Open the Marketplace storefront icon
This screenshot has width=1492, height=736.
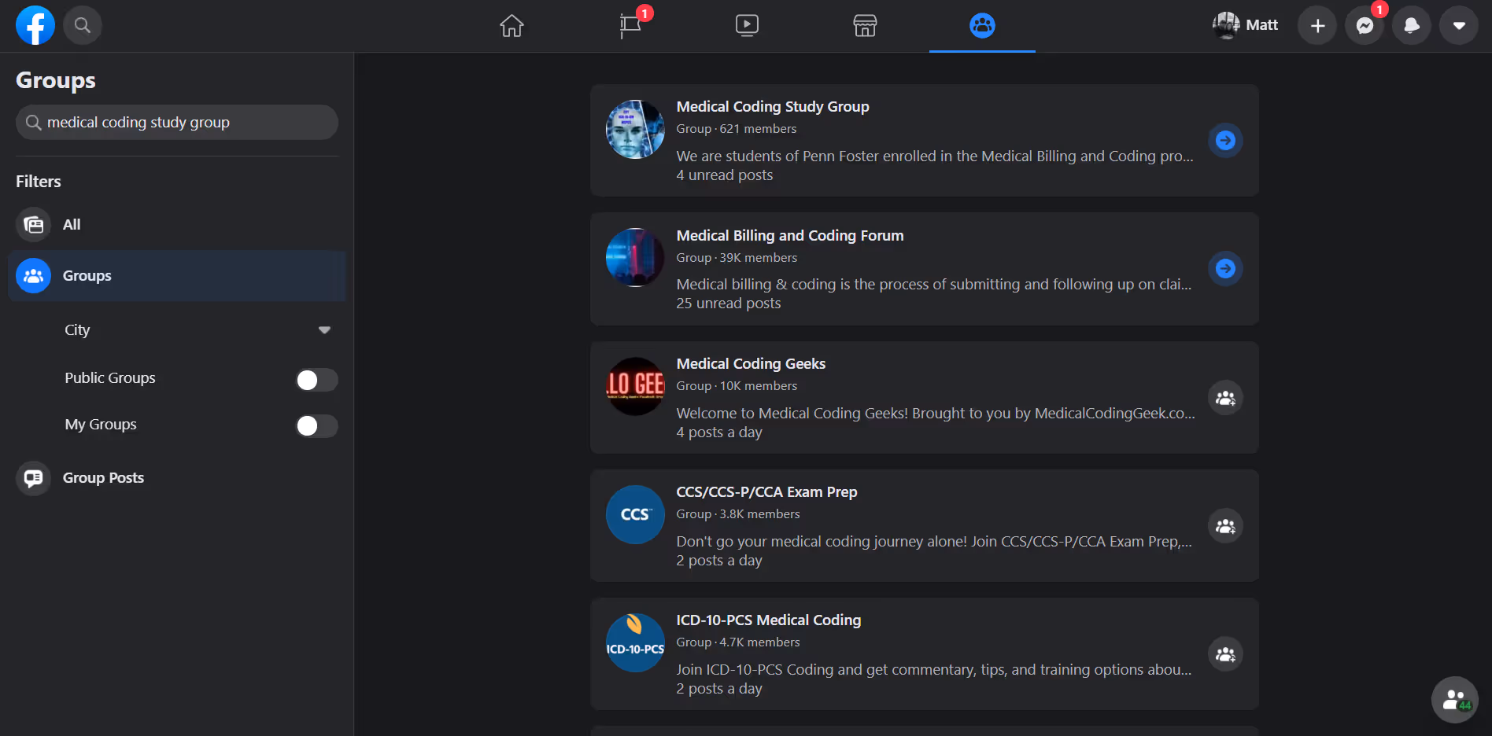[865, 26]
